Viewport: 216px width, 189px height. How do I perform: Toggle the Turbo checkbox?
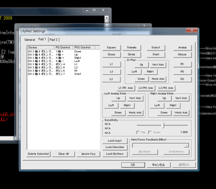pos(150,132)
